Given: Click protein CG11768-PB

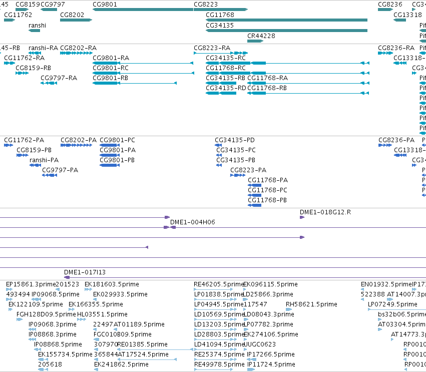Looking at the screenshot, I should [267, 201].
